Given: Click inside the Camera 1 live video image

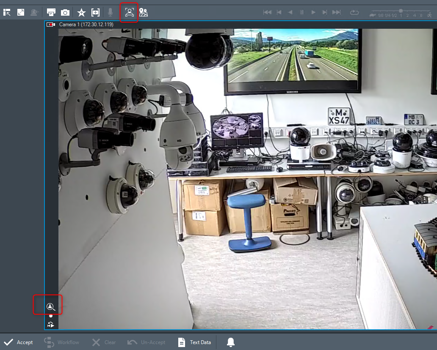Looking at the screenshot, I should [x=247, y=179].
